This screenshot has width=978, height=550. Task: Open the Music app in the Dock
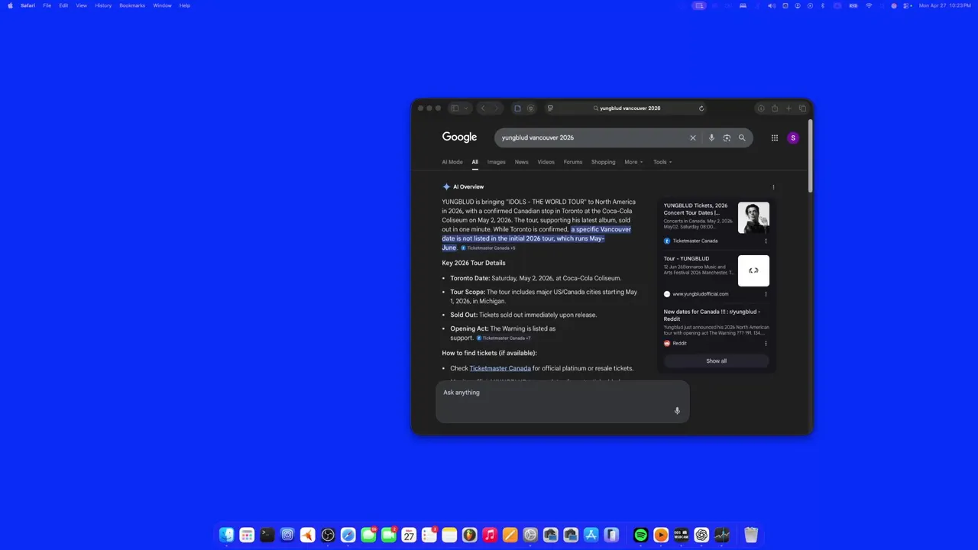point(490,535)
